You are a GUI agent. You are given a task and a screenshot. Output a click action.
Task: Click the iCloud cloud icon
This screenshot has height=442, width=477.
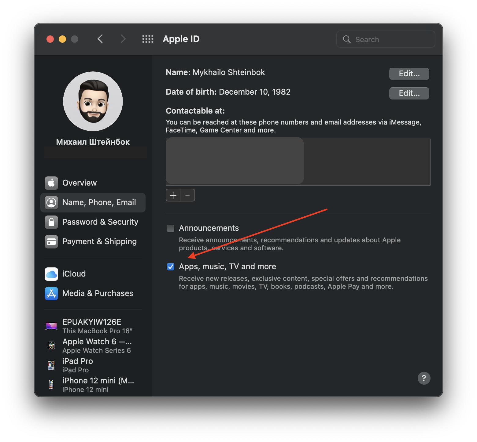51,274
